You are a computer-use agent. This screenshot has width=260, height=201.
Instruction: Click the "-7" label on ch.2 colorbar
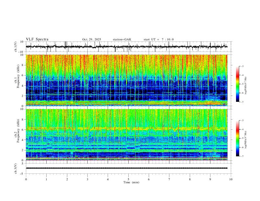point(242,156)
